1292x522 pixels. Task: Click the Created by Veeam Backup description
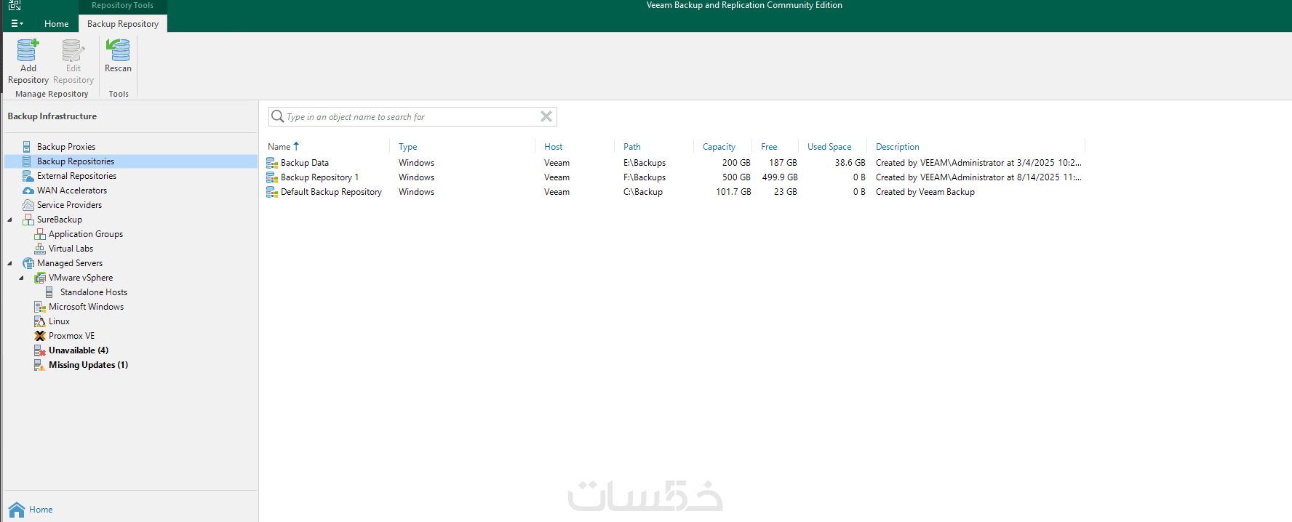click(x=925, y=192)
